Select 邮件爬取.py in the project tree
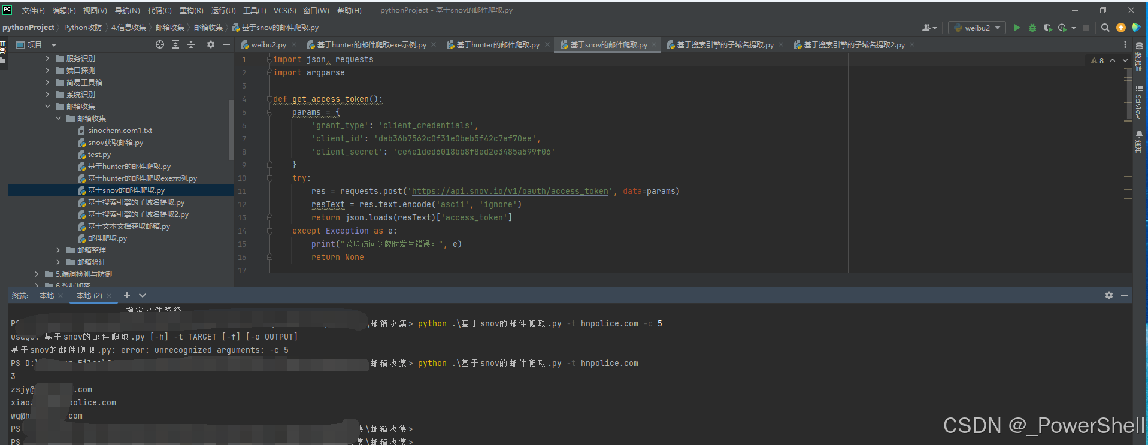 (x=107, y=238)
